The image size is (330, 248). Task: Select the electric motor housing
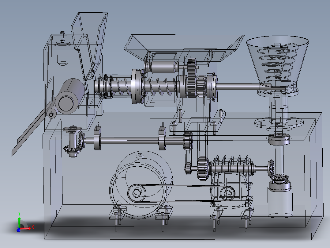(x=141, y=185)
